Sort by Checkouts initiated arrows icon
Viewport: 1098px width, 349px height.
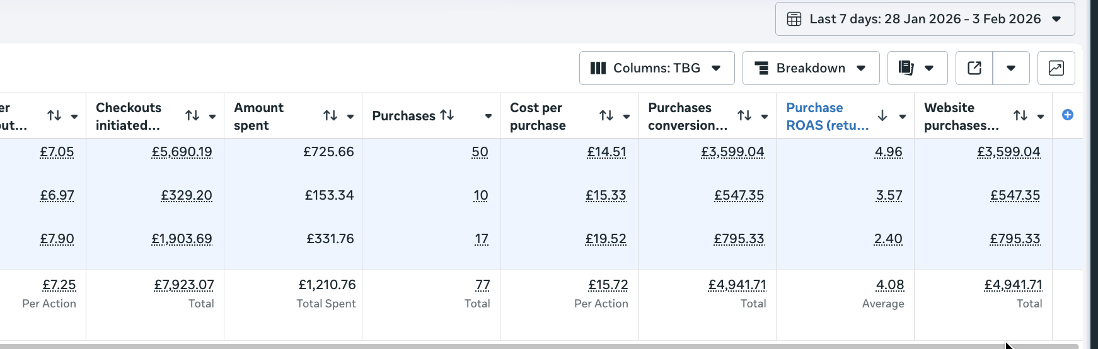(192, 115)
